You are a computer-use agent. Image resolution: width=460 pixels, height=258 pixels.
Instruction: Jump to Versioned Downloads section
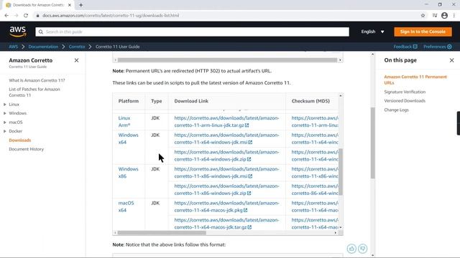click(405, 100)
